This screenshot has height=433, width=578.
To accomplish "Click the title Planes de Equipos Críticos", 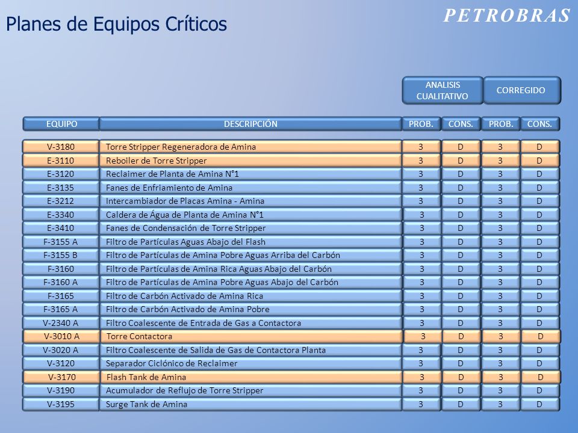I will coord(116,24).
